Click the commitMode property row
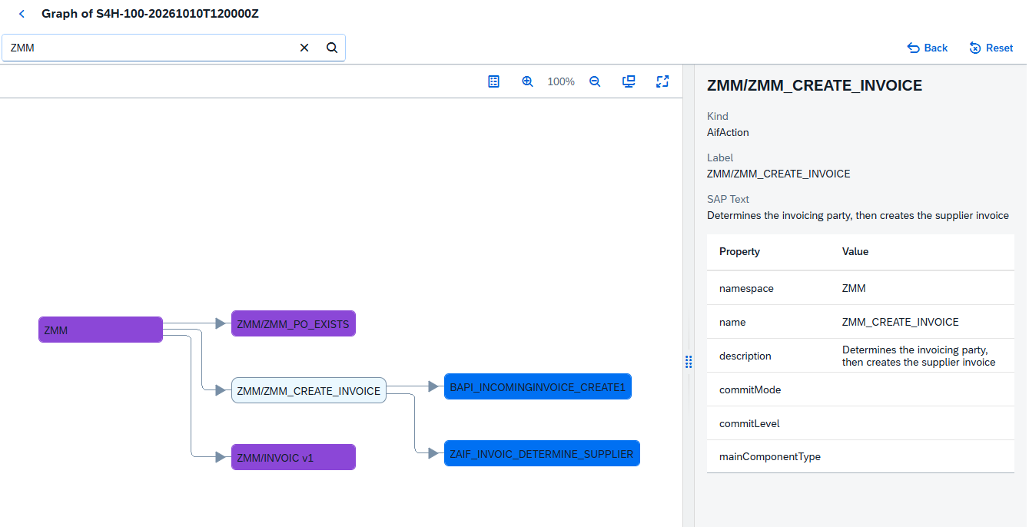The height and width of the screenshot is (527, 1029). [x=861, y=389]
